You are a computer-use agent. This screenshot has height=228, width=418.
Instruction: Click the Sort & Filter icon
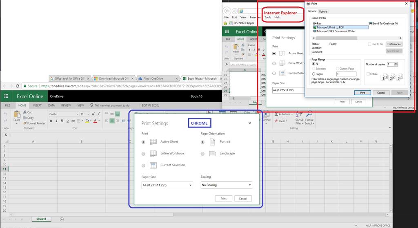pyautogui.click(x=299, y=114)
